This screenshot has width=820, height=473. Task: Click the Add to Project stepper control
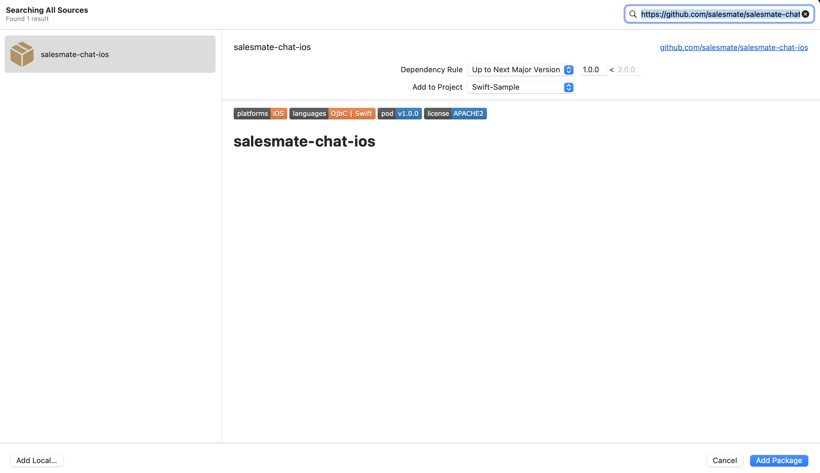pyautogui.click(x=569, y=87)
